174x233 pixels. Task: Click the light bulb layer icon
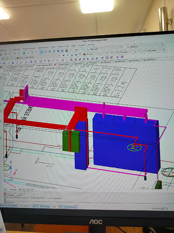(x=7, y=59)
